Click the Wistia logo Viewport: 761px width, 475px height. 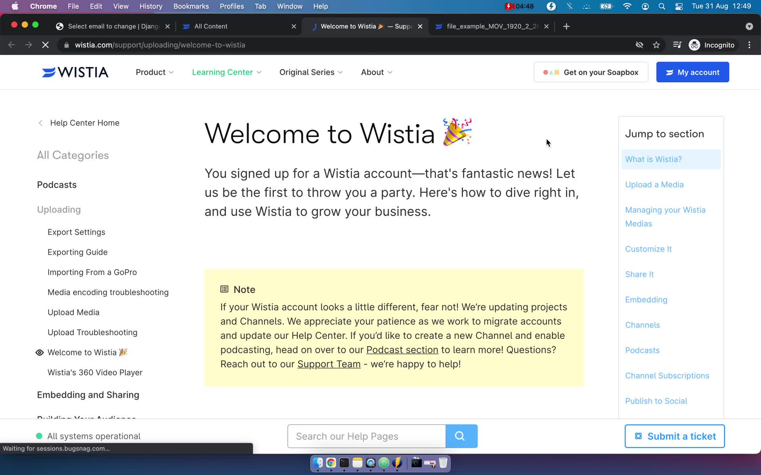pyautogui.click(x=75, y=72)
